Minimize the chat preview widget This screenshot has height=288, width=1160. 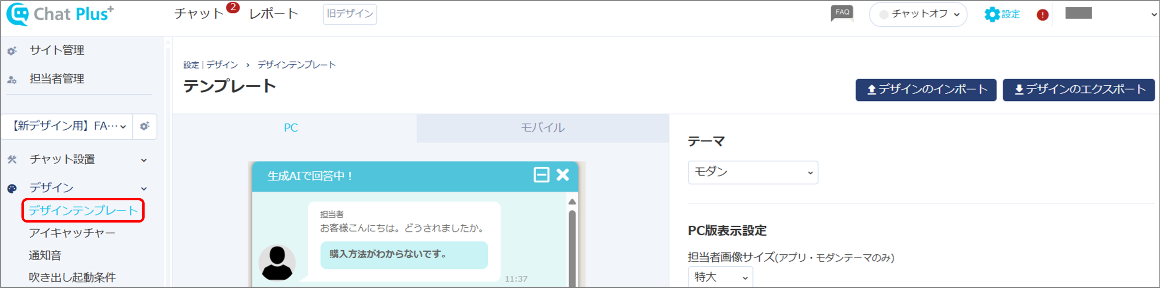pos(541,175)
